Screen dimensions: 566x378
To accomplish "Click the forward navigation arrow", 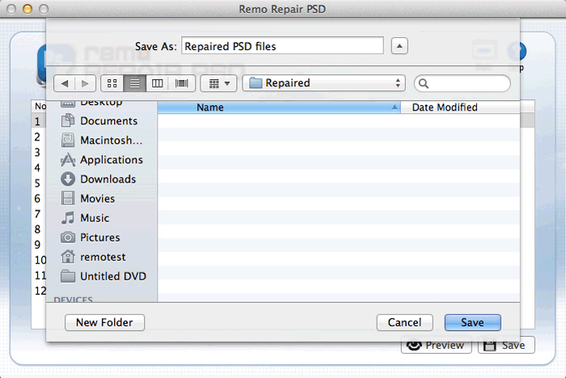I will 85,84.
